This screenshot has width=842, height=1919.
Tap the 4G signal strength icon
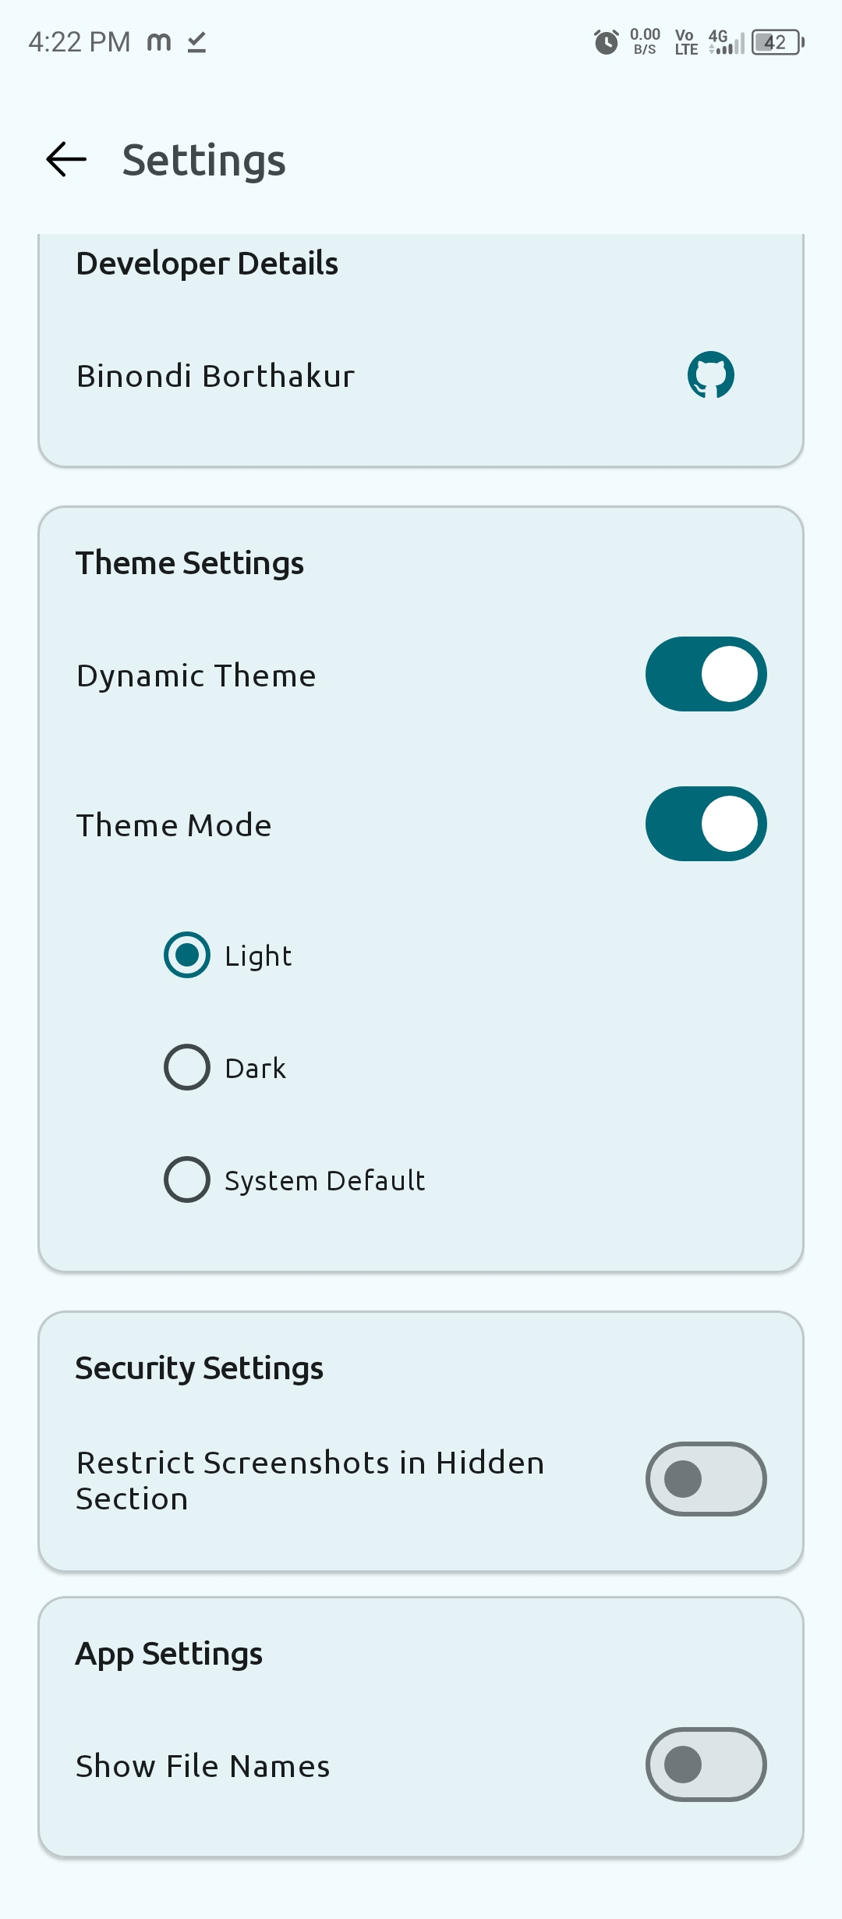click(726, 42)
